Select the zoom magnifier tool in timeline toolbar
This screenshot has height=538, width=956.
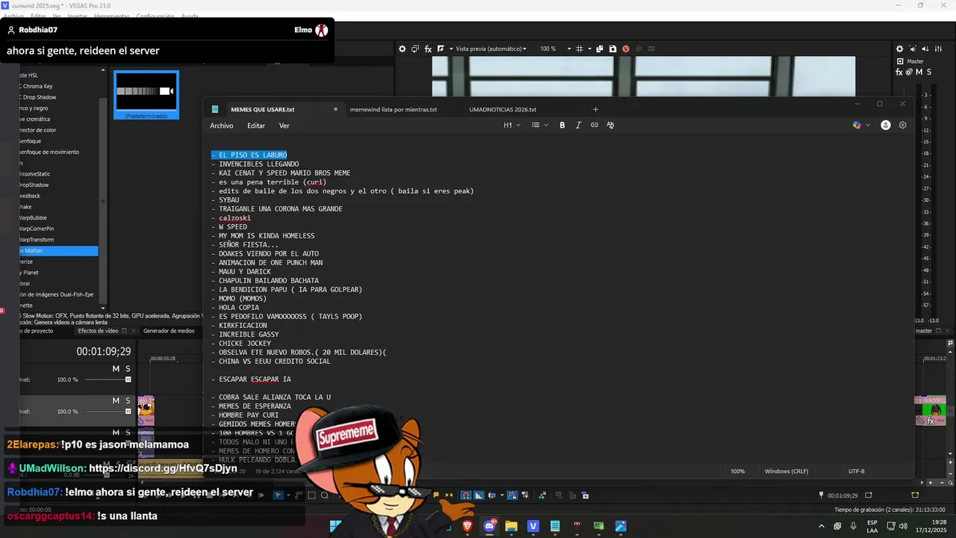pyautogui.click(x=325, y=495)
